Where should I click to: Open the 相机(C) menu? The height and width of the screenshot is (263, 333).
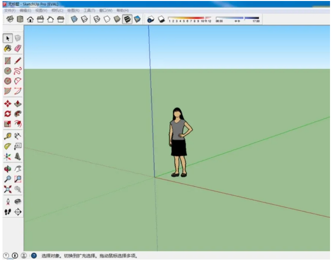(x=57, y=10)
